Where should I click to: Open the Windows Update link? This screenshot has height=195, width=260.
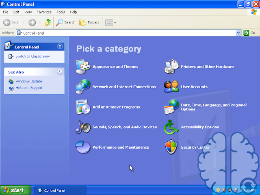[29, 81]
